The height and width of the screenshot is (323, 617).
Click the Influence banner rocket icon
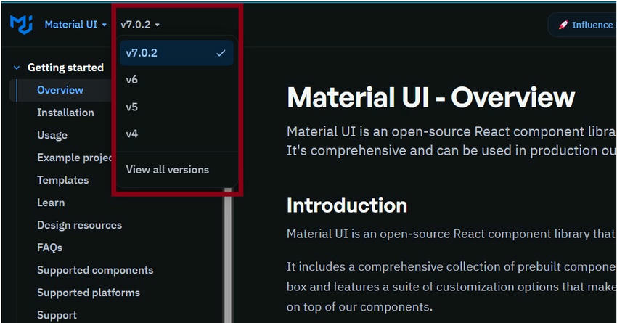click(563, 25)
